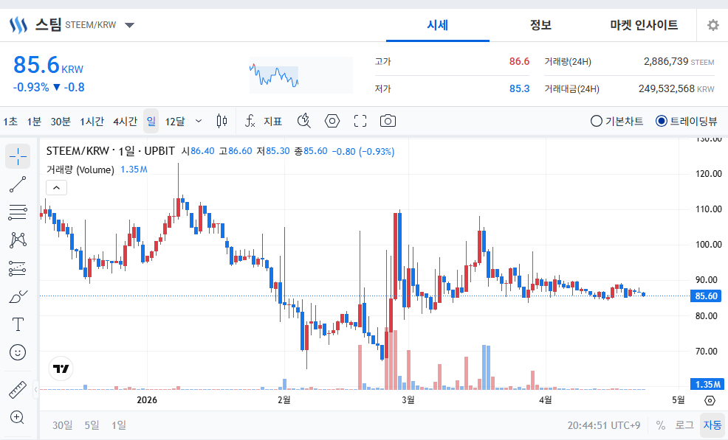Select the pattern drawing tool
Screen dimensions: 728x440
pyautogui.click(x=18, y=240)
